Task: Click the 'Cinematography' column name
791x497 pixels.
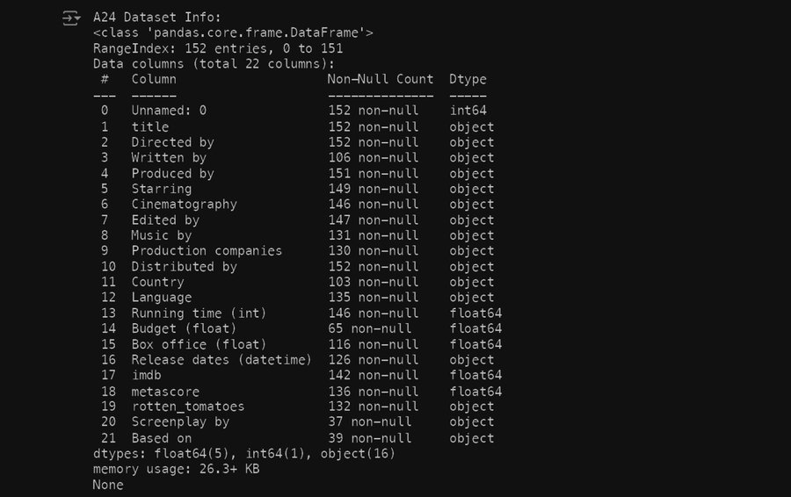Action: [184, 205]
